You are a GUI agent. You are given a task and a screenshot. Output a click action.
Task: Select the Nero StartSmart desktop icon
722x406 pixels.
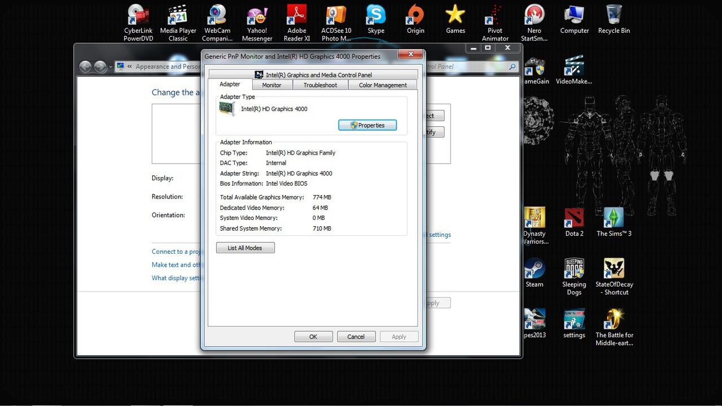[x=534, y=23]
